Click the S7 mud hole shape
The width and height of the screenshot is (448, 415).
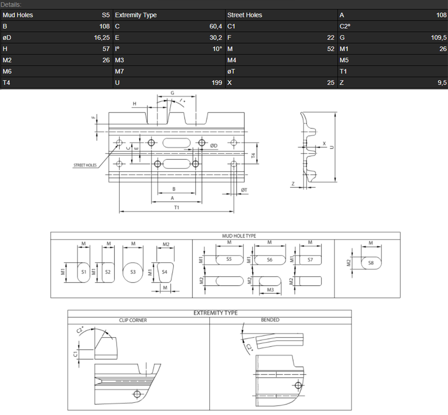310,260
